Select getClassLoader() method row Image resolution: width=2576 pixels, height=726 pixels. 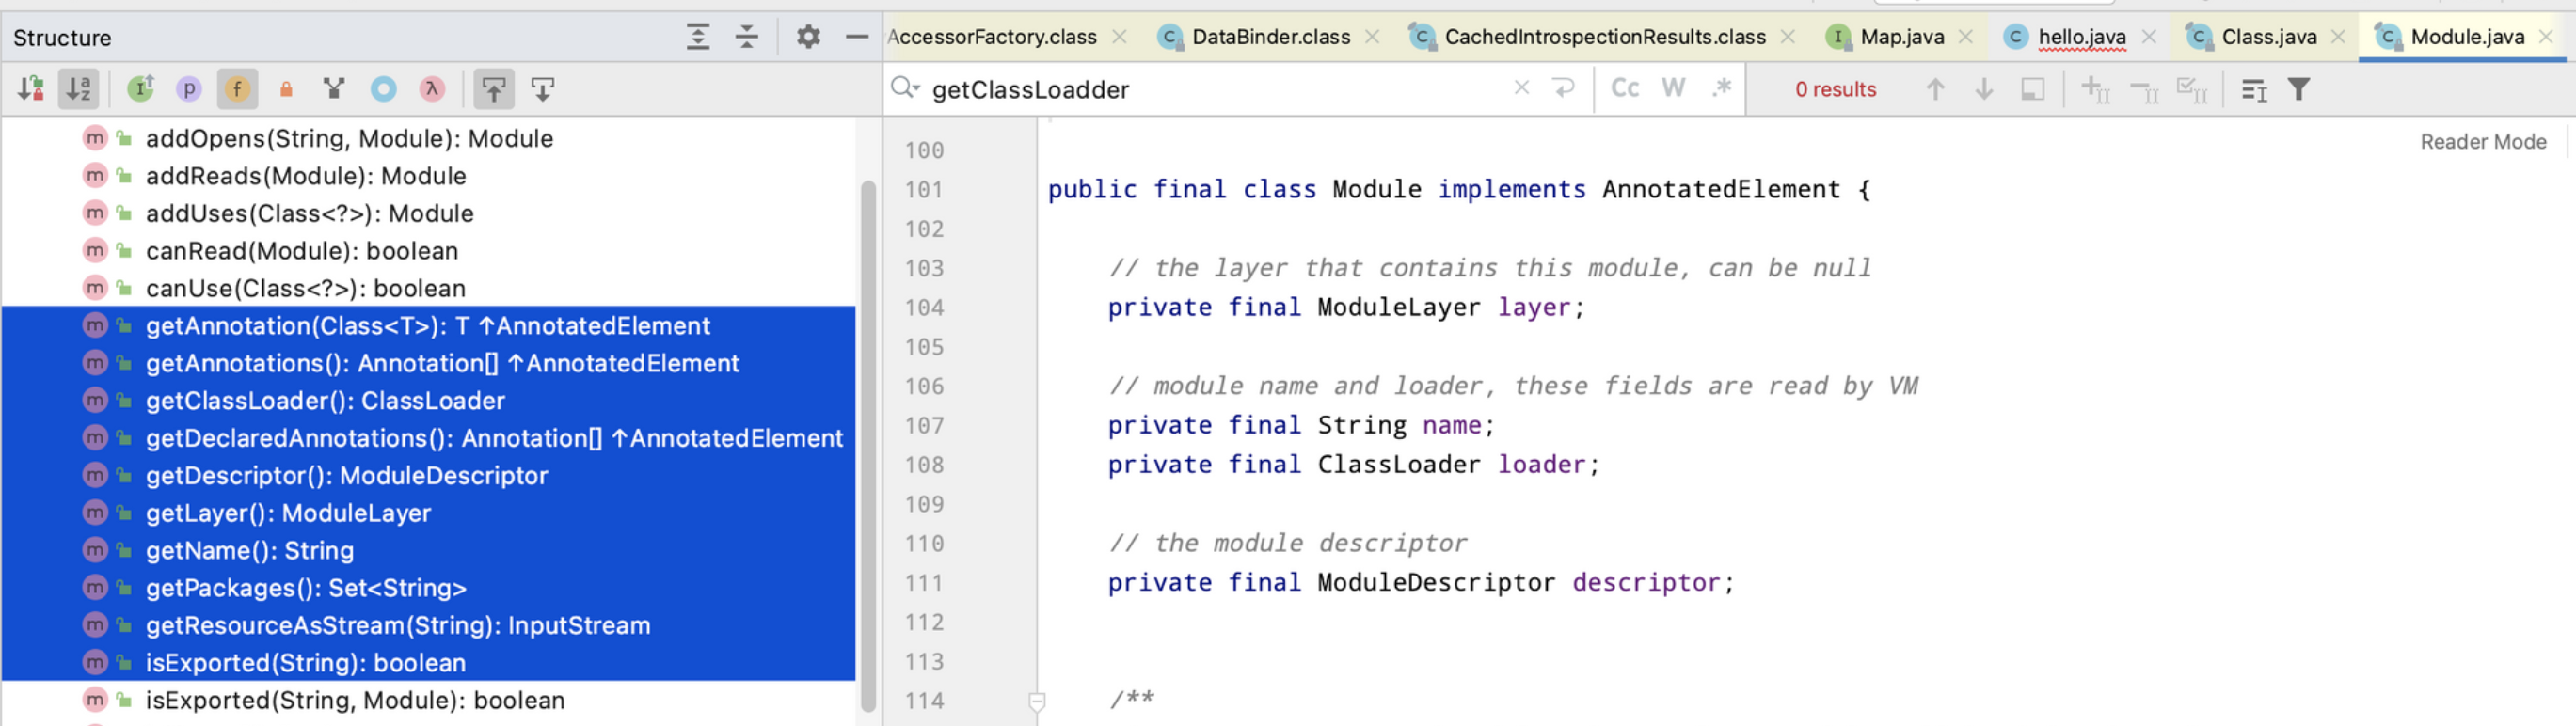click(x=428, y=401)
